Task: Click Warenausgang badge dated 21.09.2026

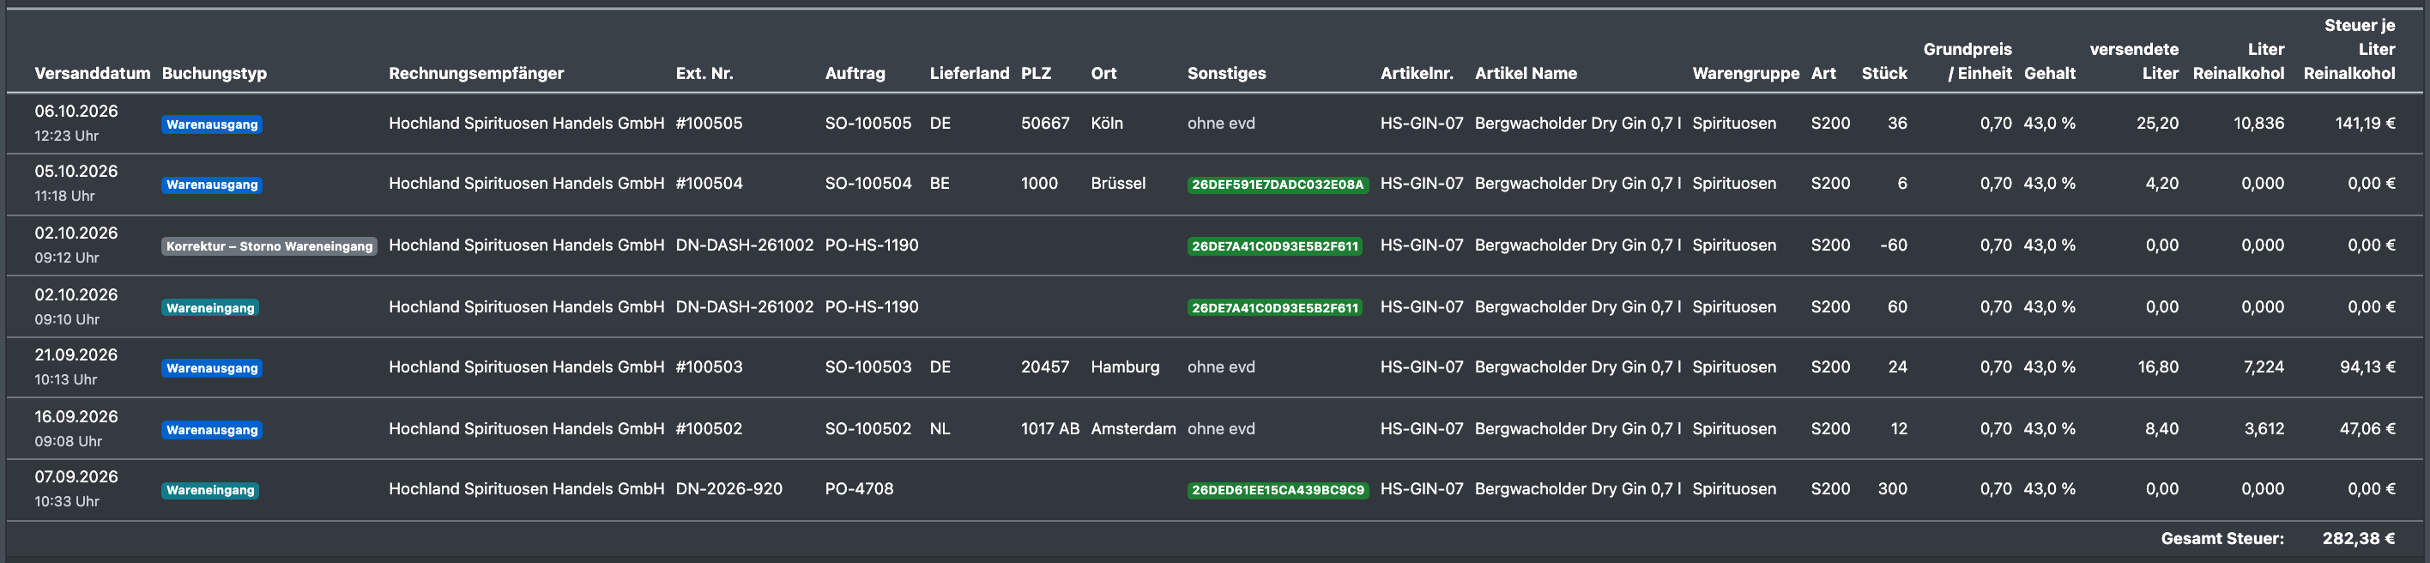Action: [212, 369]
